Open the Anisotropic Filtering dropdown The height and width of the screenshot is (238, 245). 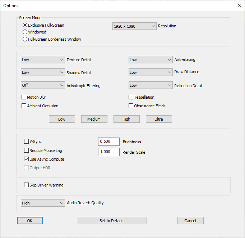tap(43, 86)
